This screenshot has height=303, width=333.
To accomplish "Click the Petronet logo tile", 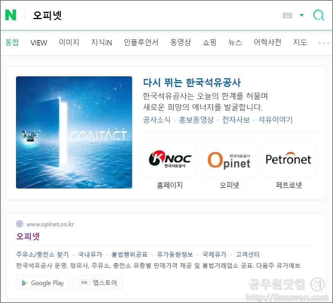I will (289, 159).
